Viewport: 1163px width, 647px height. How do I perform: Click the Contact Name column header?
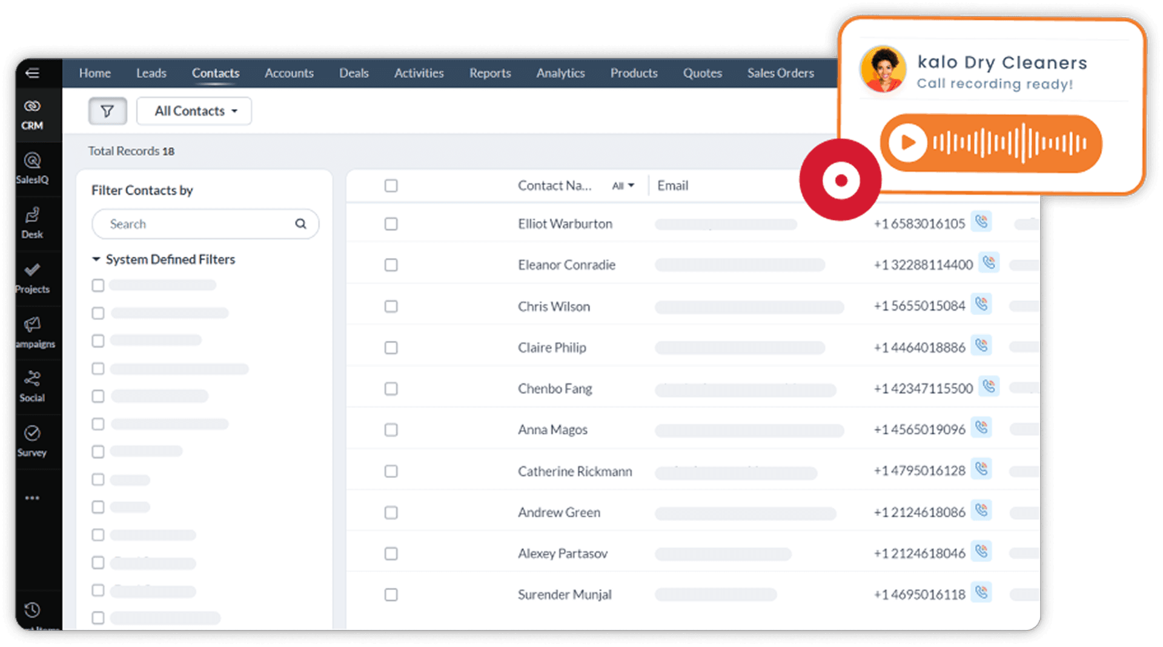[555, 186]
